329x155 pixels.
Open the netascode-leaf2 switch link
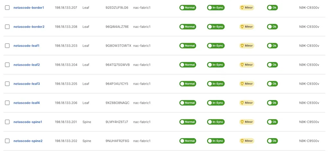27,65
